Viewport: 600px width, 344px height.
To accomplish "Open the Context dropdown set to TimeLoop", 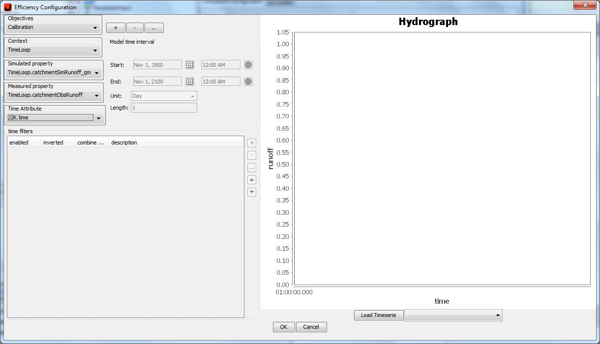I will pyautogui.click(x=53, y=51).
